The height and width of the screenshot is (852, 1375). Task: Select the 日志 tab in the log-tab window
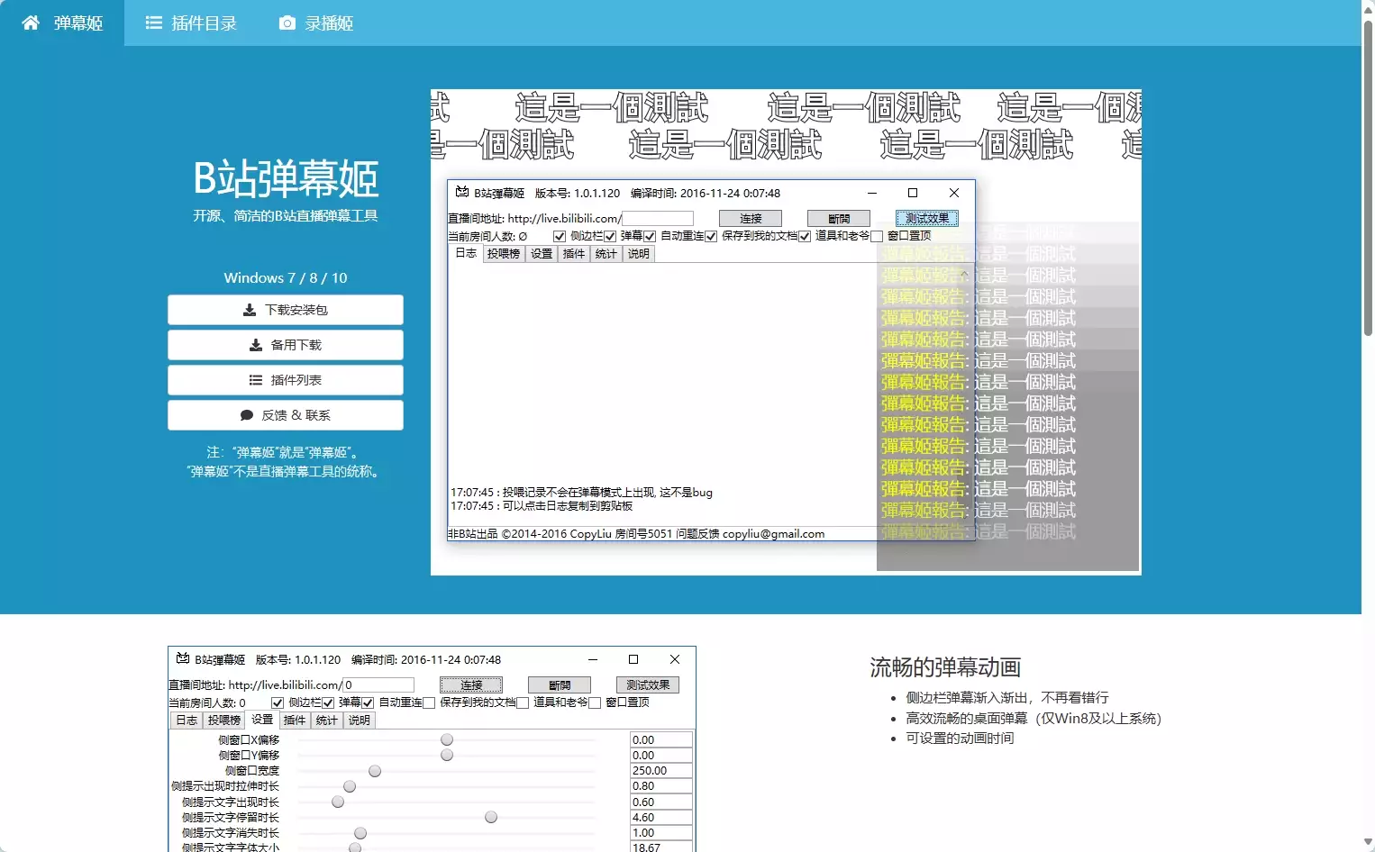tap(466, 253)
